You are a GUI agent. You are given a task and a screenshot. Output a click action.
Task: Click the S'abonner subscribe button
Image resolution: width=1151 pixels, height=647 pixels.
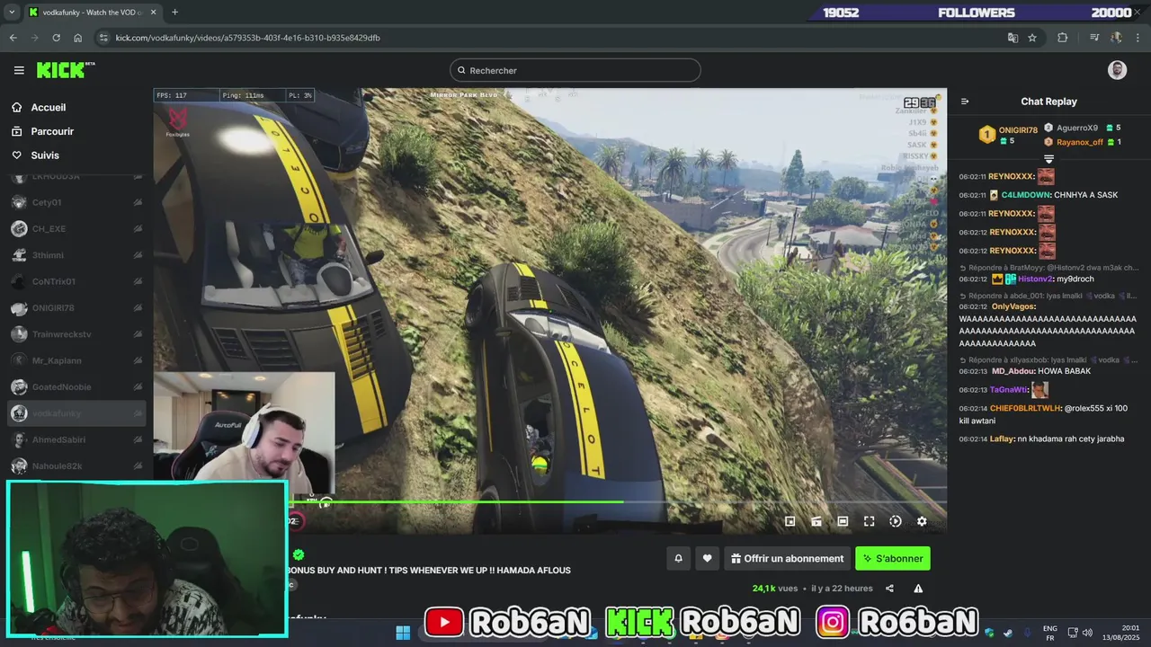click(x=893, y=558)
